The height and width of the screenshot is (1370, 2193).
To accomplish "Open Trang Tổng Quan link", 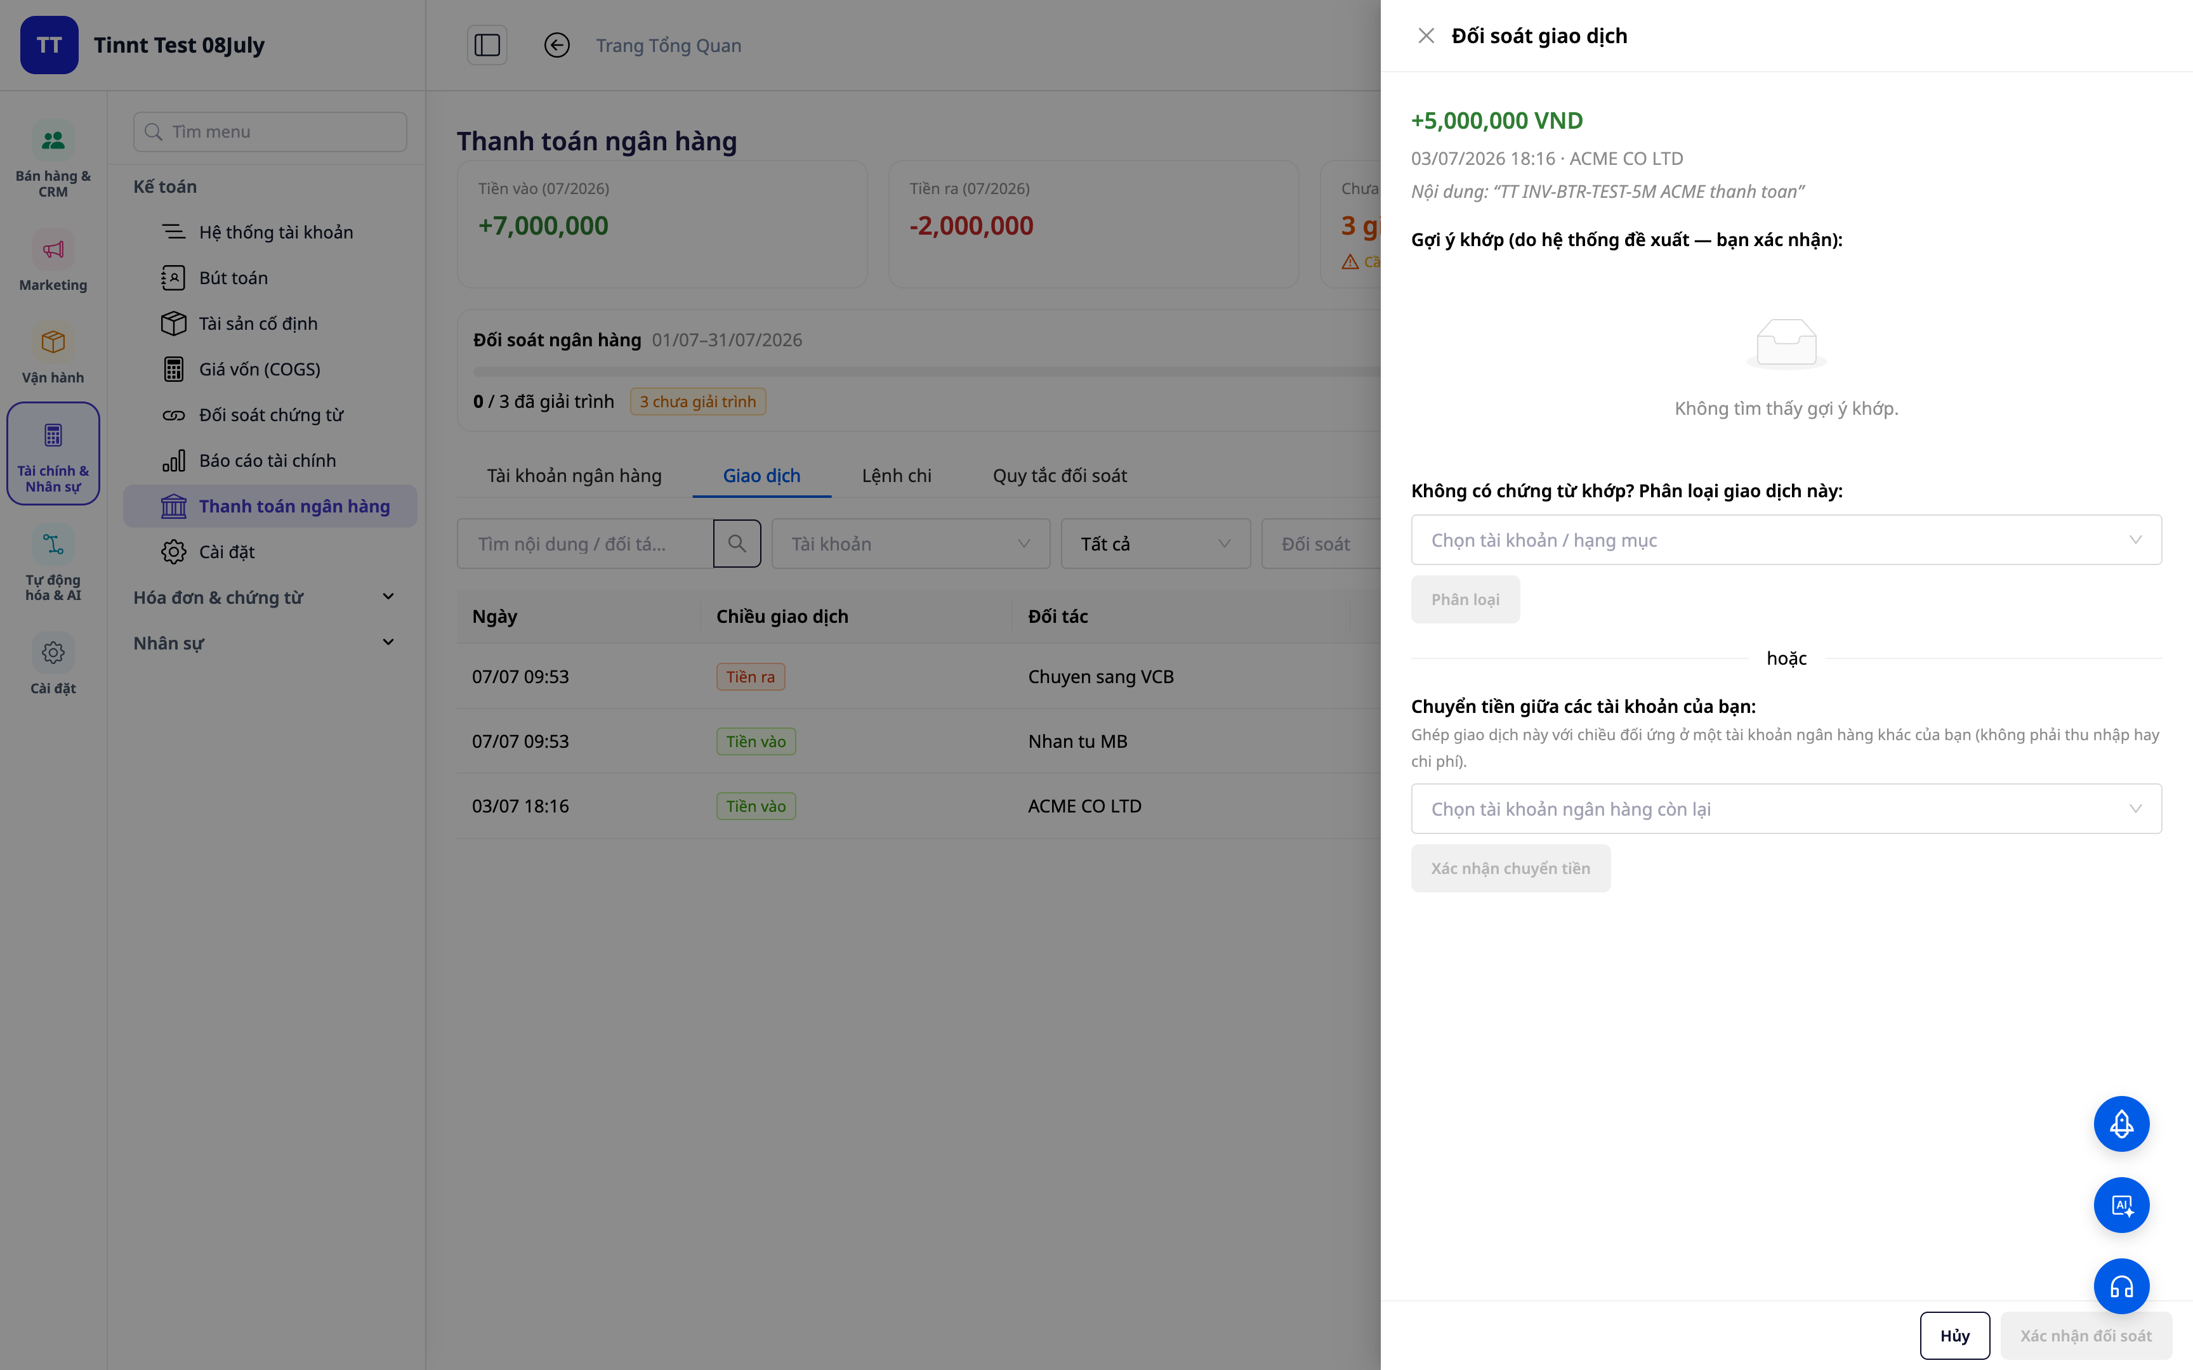I will (668, 45).
